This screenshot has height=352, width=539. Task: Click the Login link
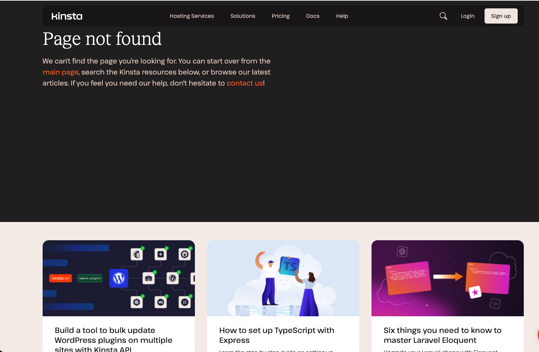467,16
